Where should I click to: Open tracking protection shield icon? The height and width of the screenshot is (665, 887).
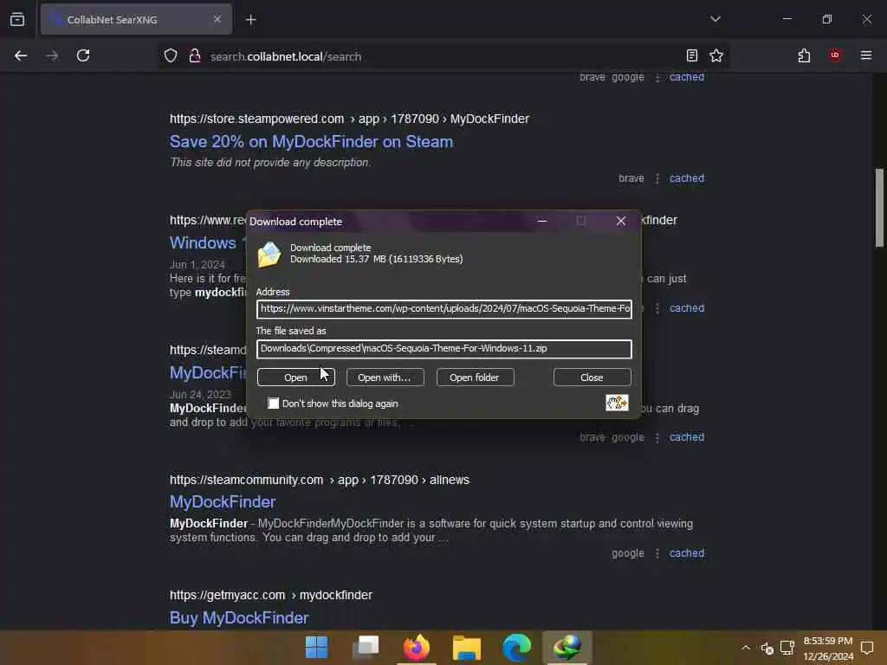pos(171,56)
